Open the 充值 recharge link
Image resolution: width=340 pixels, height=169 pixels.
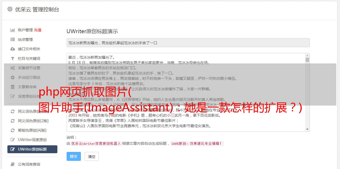tap(38, 30)
